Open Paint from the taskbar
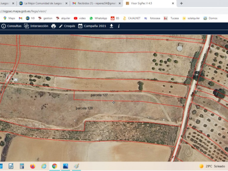This screenshot has width=228, height=171. 77,166
